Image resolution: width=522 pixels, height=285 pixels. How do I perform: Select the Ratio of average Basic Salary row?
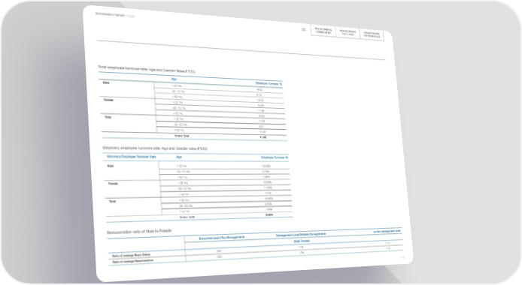tap(256, 250)
